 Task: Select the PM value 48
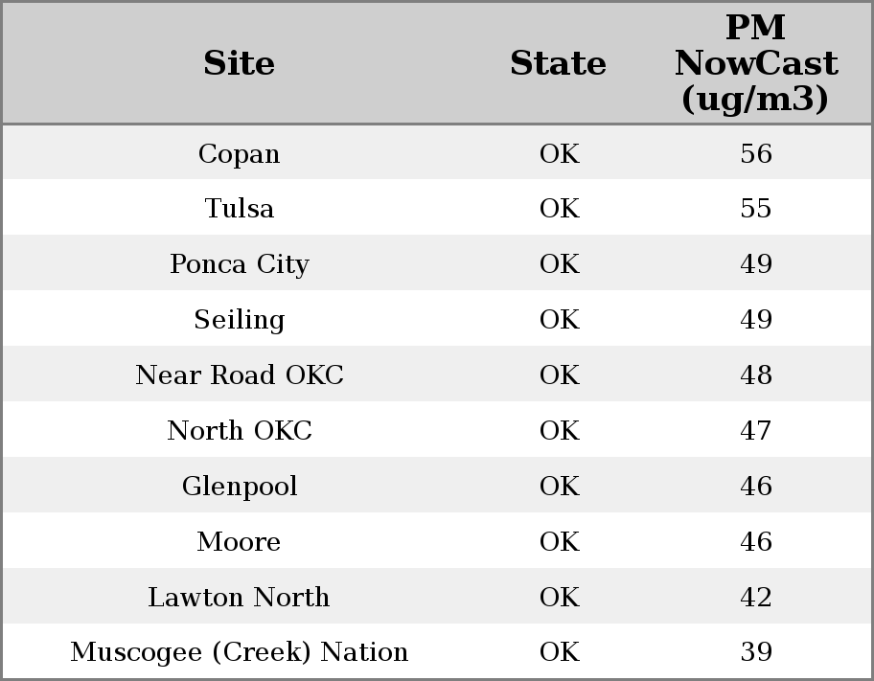755,375
